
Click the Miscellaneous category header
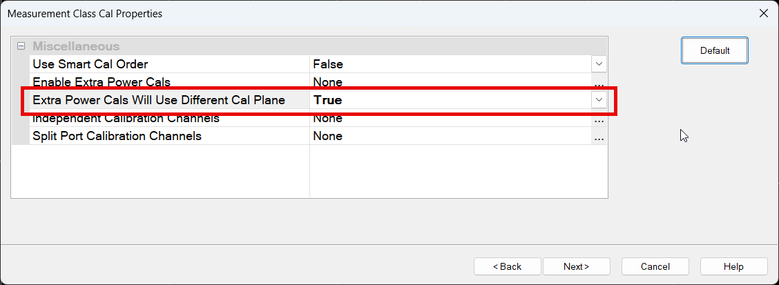click(x=76, y=46)
